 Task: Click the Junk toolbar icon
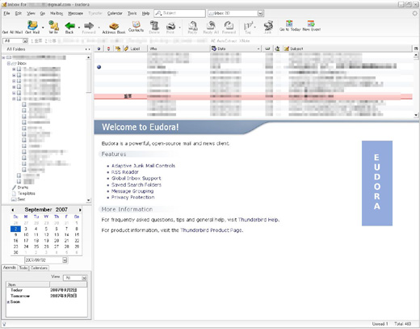tap(268, 26)
